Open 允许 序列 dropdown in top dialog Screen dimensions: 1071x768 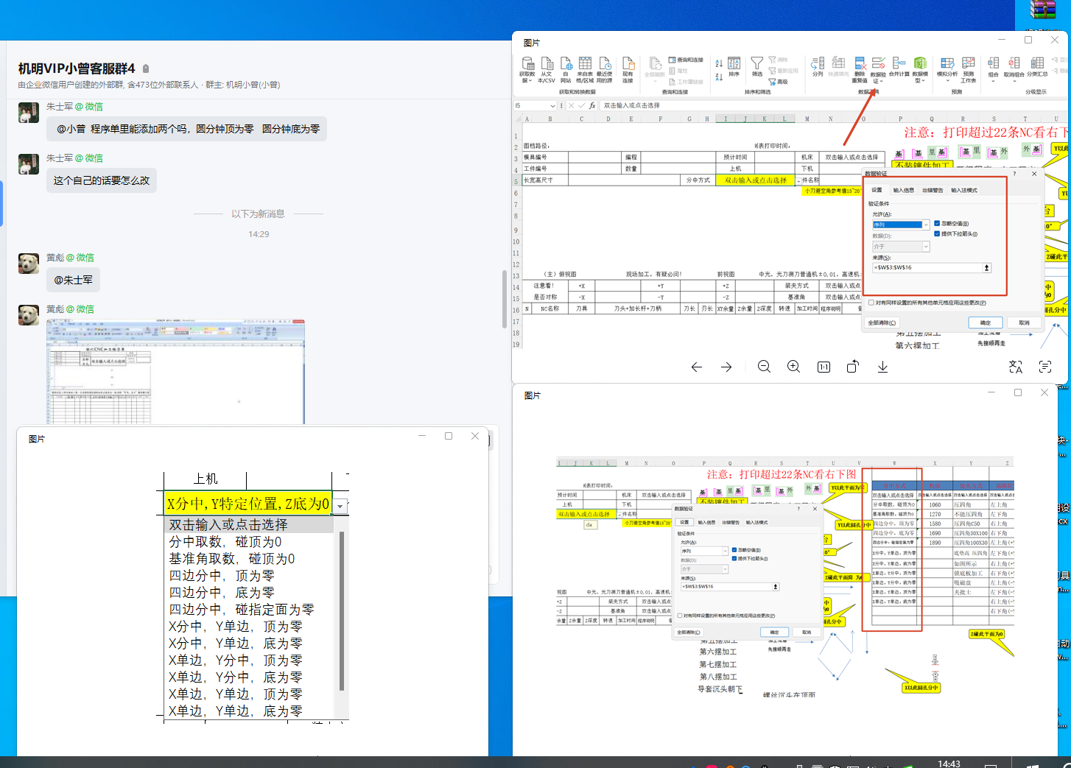[926, 225]
